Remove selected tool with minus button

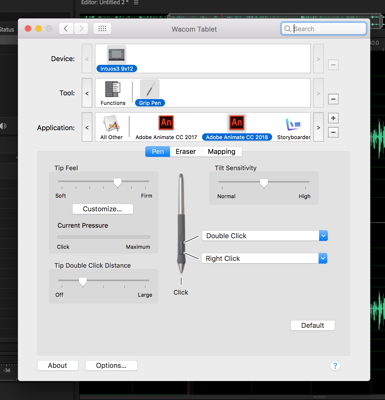(x=333, y=99)
